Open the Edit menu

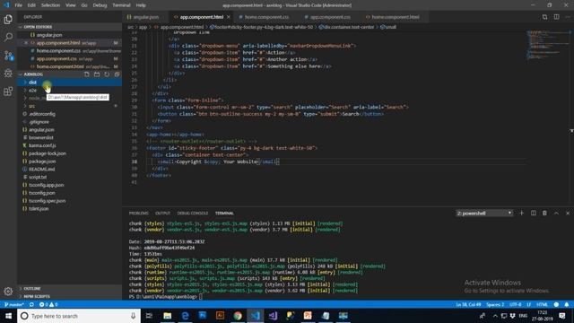[31, 5]
